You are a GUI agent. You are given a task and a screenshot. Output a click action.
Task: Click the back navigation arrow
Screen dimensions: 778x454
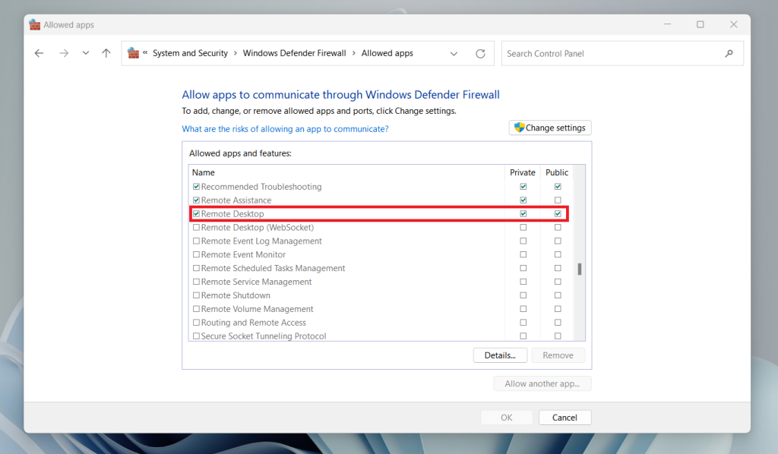[x=39, y=53]
